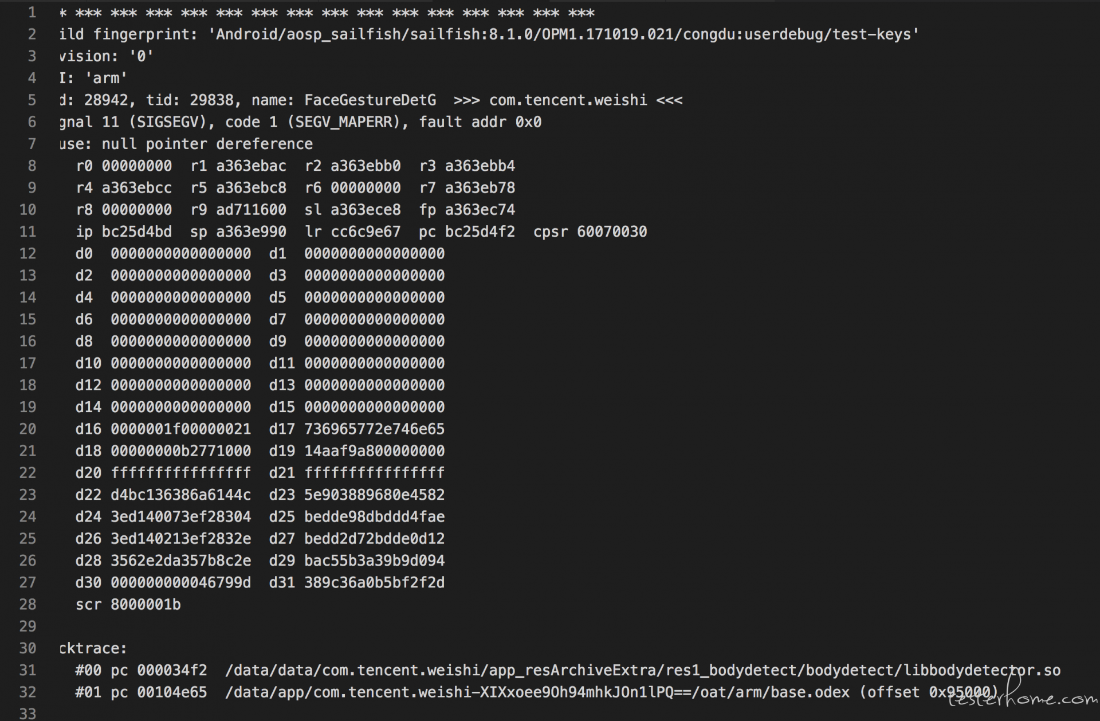Click the backtrace label line

pyautogui.click(x=93, y=649)
